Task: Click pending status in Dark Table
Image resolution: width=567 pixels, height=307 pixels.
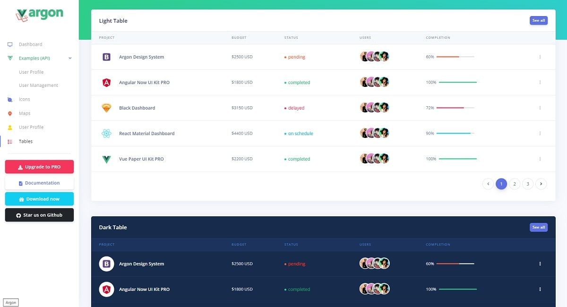Action: 295,264
